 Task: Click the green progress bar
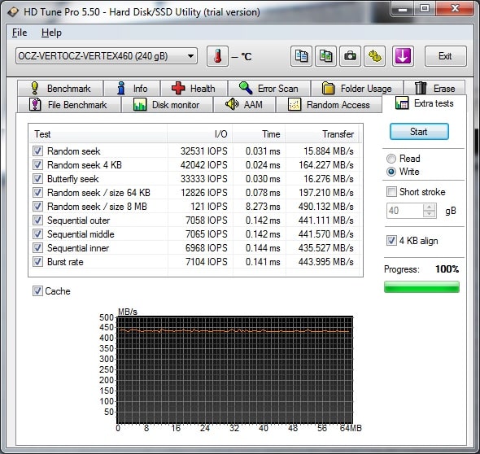pos(422,287)
